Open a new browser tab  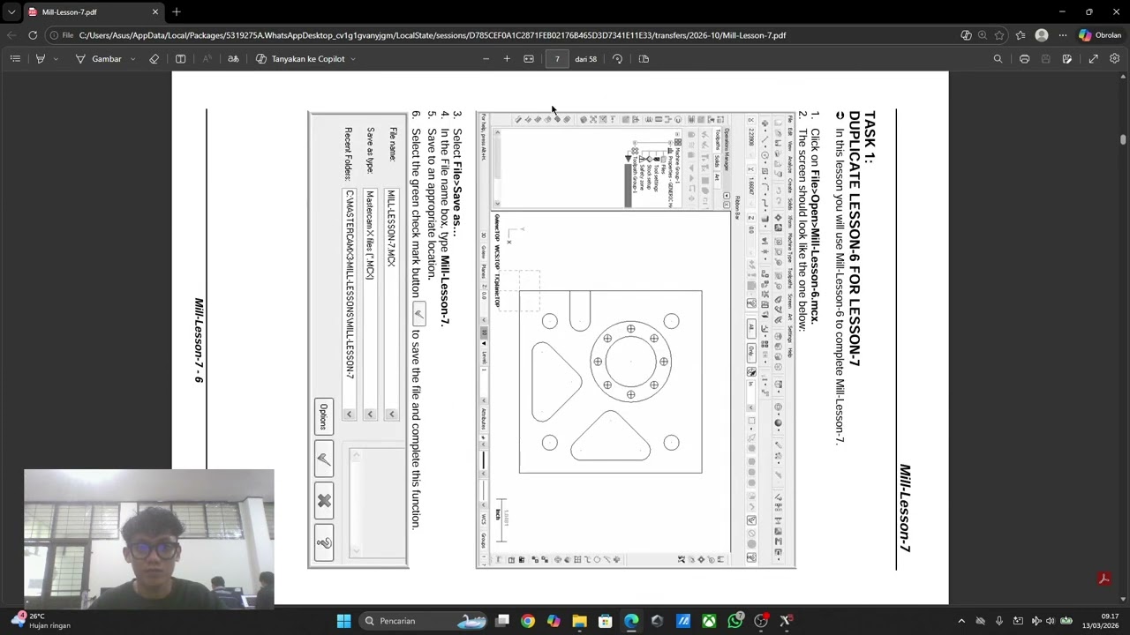click(177, 12)
